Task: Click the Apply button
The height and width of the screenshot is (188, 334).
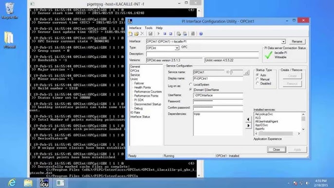Action: pyautogui.click(x=297, y=150)
